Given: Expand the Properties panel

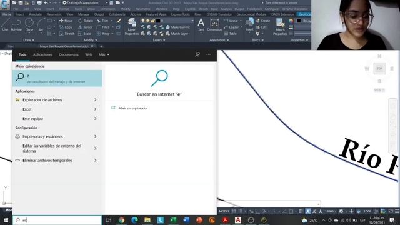Looking at the screenshot, I should click(299, 40).
